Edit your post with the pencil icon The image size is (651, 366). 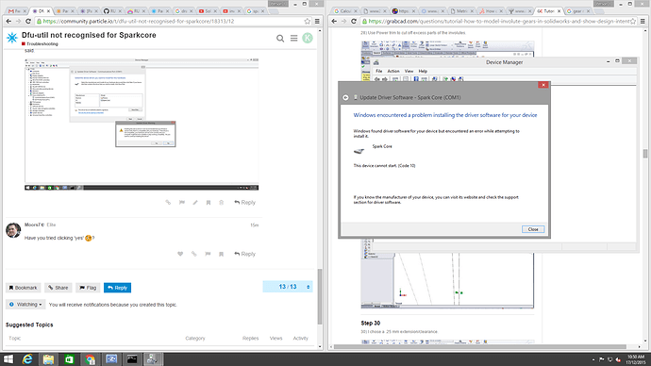195,203
